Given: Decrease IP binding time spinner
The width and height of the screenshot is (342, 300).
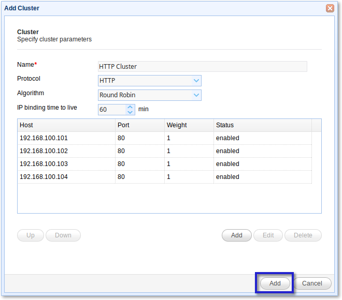Looking at the screenshot, I should click(130, 112).
